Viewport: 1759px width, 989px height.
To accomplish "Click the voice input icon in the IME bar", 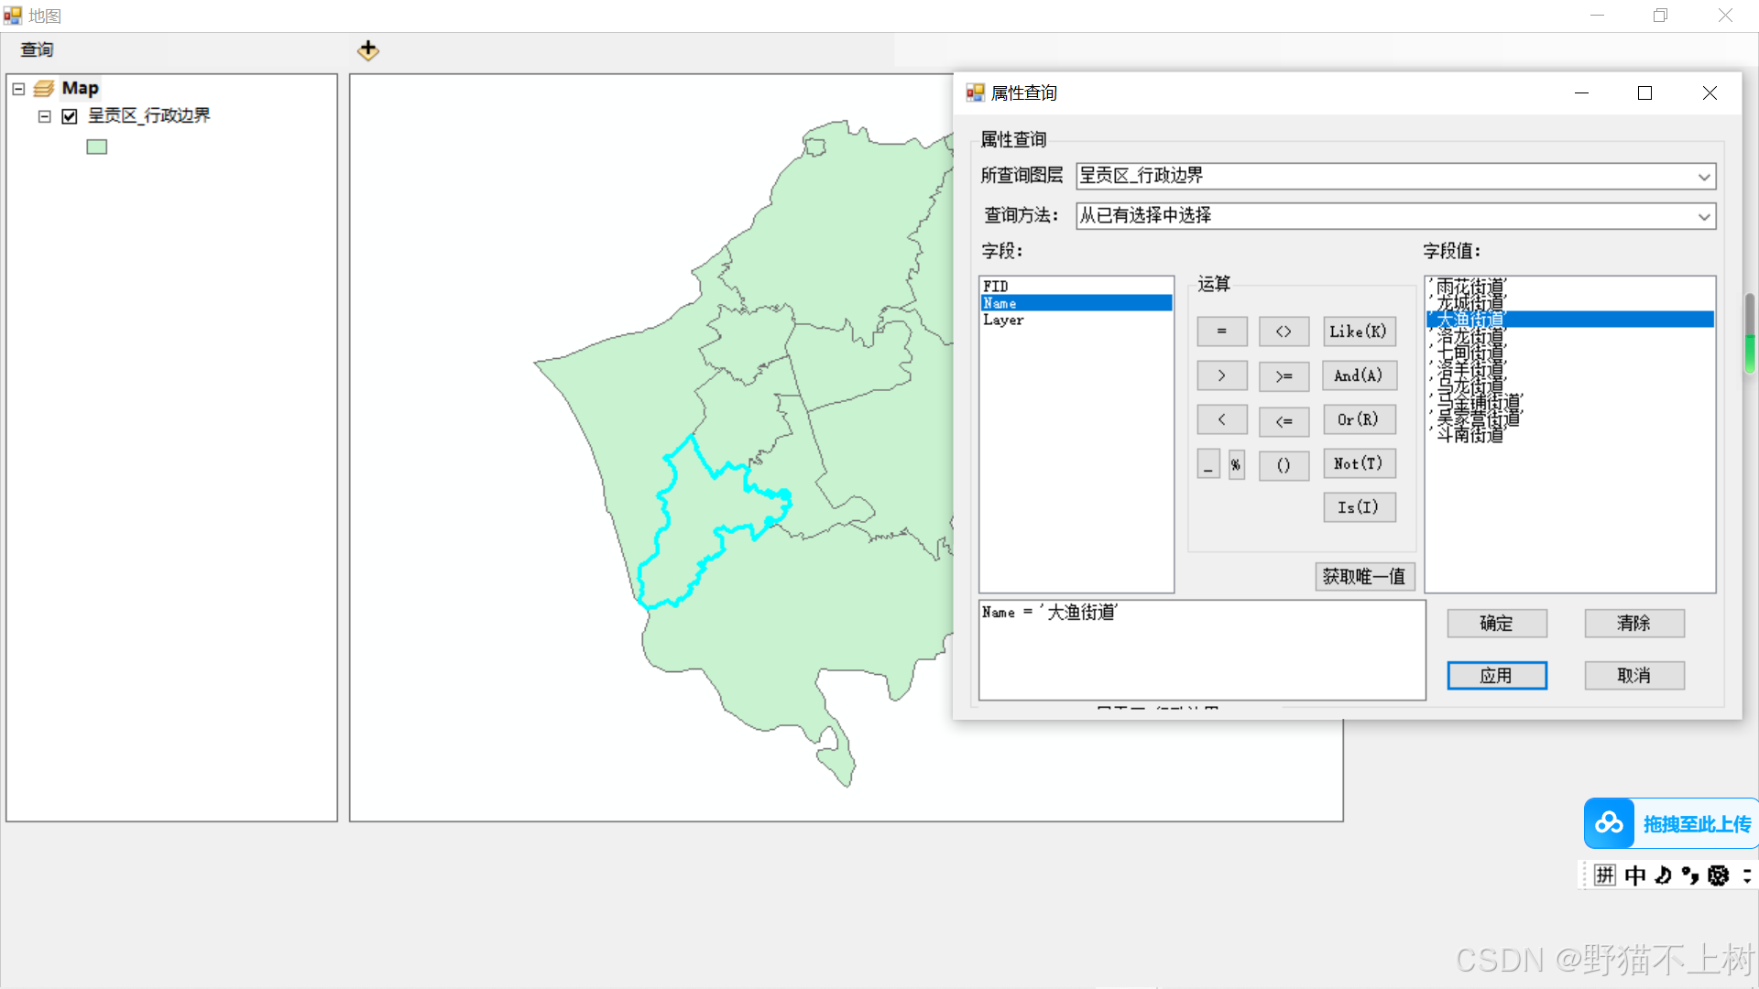I will pyautogui.click(x=1661, y=875).
